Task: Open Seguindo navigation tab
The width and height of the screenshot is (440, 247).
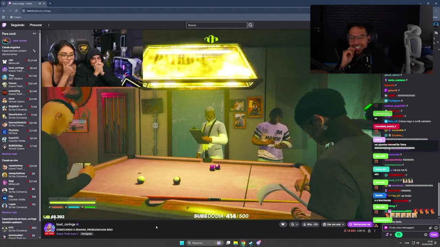Action: pos(18,25)
